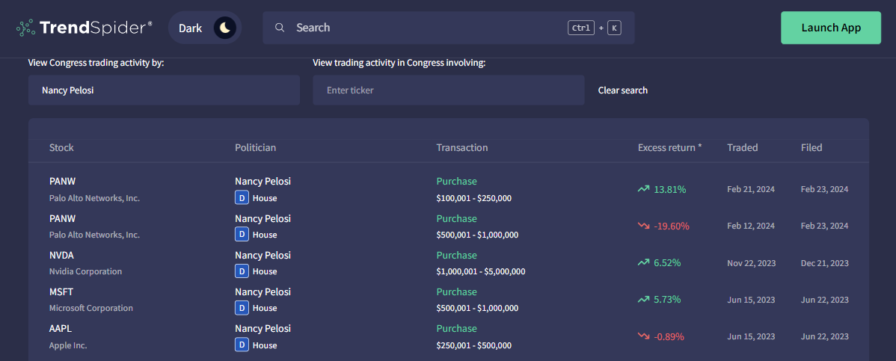The height and width of the screenshot is (361, 896).
Task: Click the Enter ticker input field
Action: tap(448, 90)
